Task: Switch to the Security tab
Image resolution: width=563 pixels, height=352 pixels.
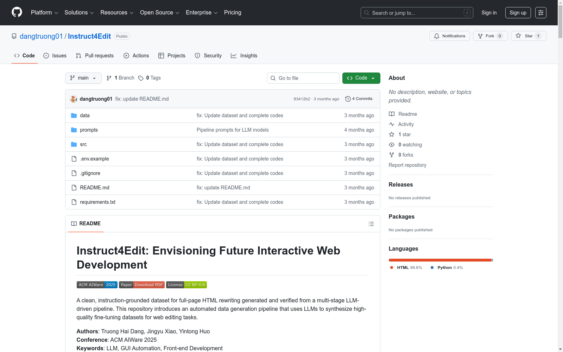Action: [x=208, y=56]
